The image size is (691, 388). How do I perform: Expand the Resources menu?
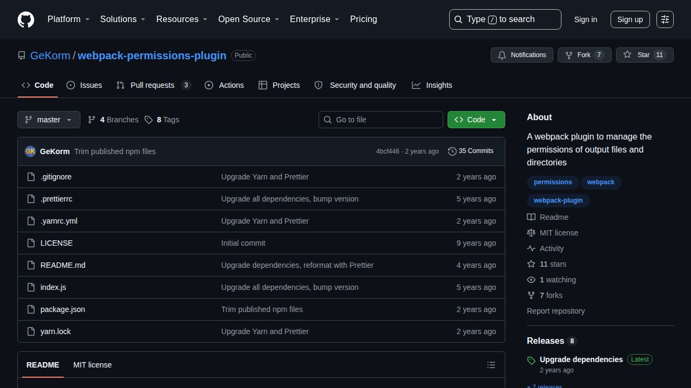[182, 19]
